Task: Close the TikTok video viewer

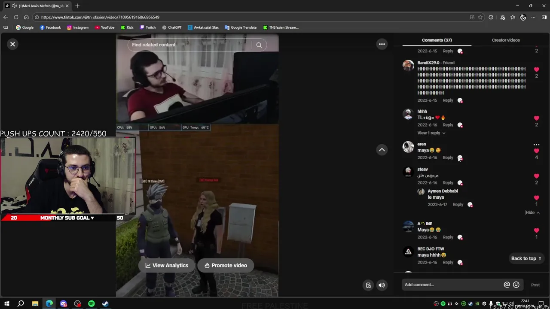Action: (12, 44)
